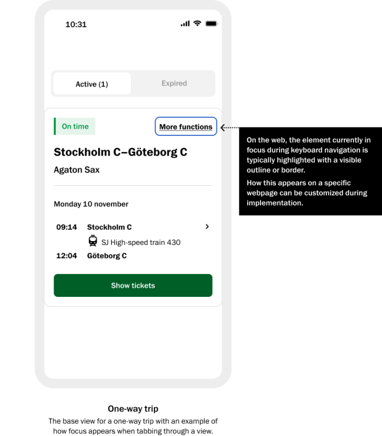
Task: Click the Stockholm C departure station
Action: tap(109, 227)
